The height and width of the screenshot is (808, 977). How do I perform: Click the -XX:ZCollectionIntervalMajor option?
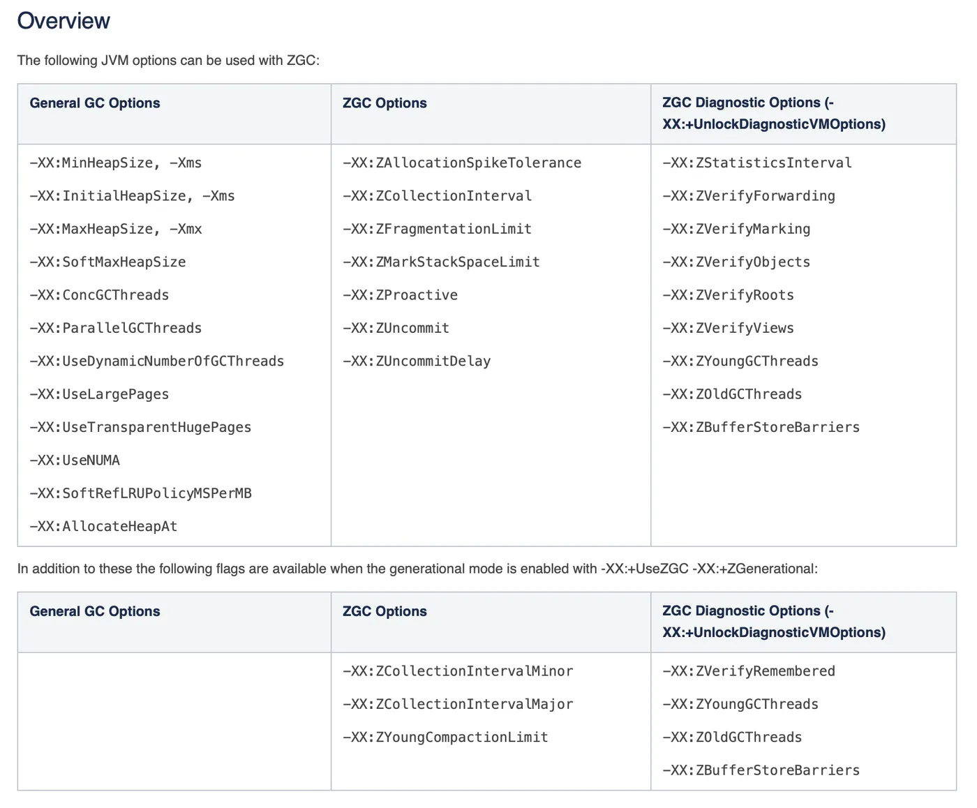click(x=458, y=705)
